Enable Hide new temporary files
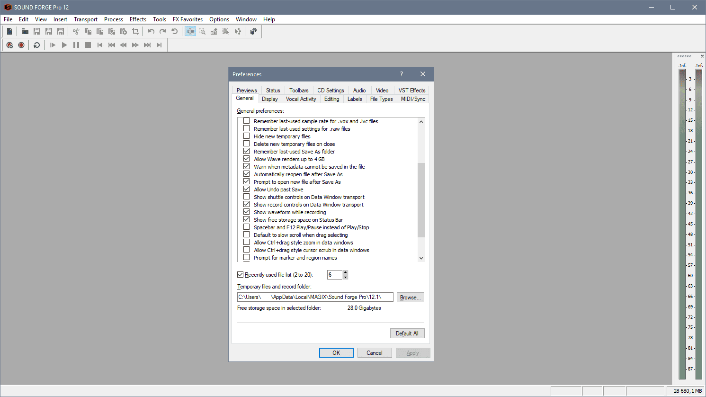 pyautogui.click(x=246, y=136)
